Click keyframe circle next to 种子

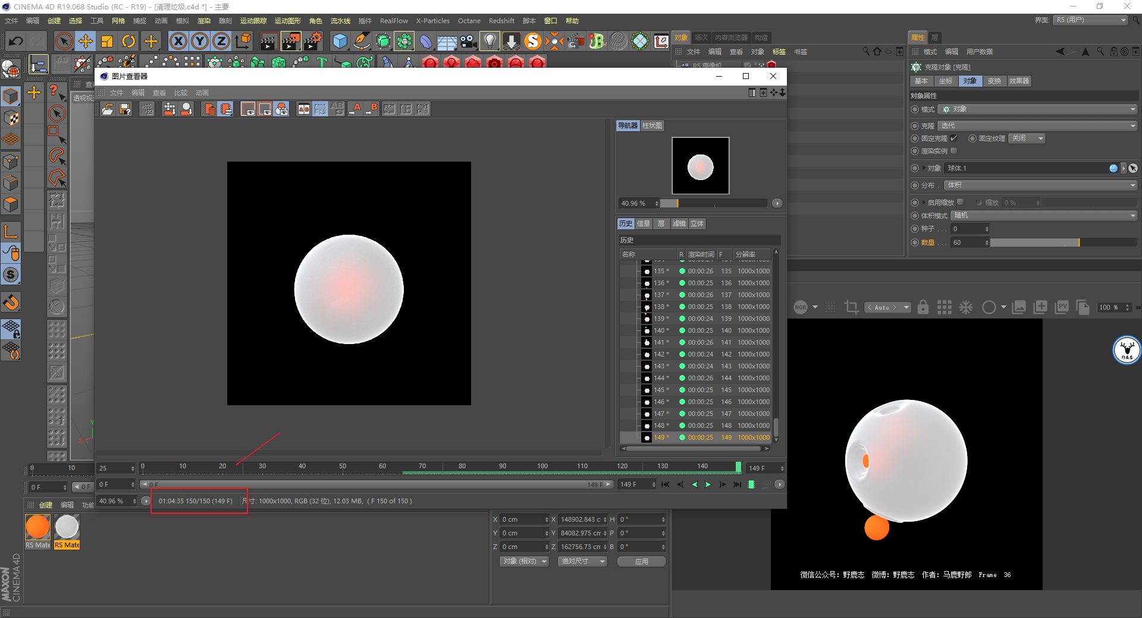pyautogui.click(x=915, y=229)
